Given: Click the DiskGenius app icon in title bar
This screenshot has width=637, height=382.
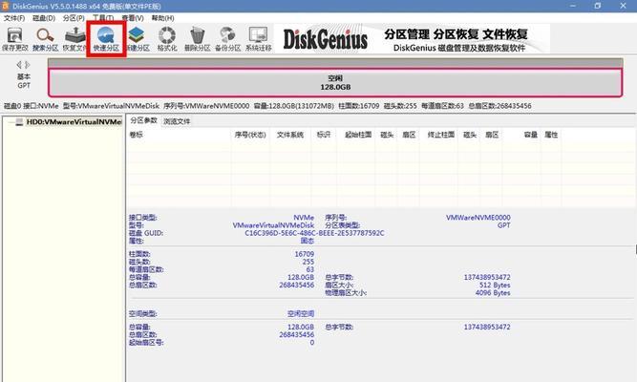Looking at the screenshot, I should coord(6,6).
